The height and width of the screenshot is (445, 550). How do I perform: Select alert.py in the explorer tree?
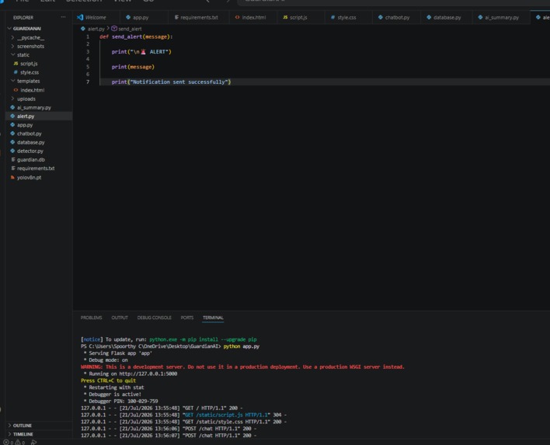[39, 116]
